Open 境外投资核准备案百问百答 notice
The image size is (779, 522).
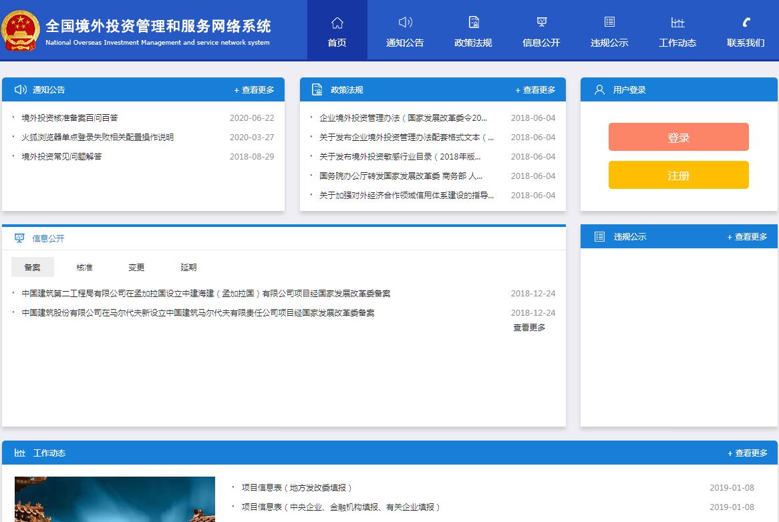coord(69,118)
